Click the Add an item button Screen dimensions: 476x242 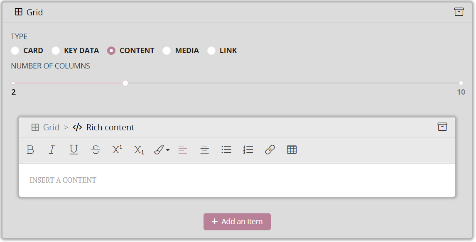237,222
